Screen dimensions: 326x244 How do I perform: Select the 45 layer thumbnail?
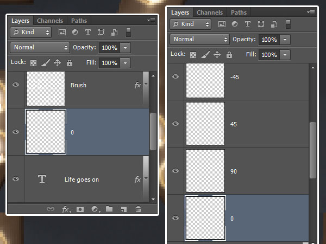click(205, 124)
